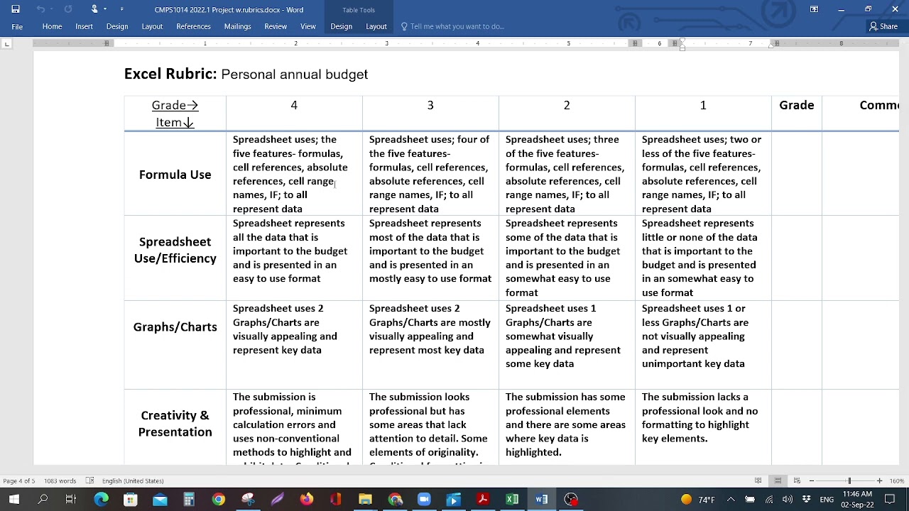Open Calculator from taskbar
The width and height of the screenshot is (909, 511).
coord(189,499)
